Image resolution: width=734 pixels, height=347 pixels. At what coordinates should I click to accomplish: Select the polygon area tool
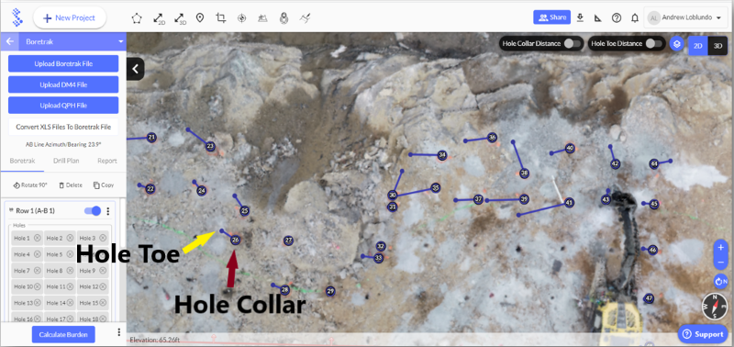click(136, 18)
